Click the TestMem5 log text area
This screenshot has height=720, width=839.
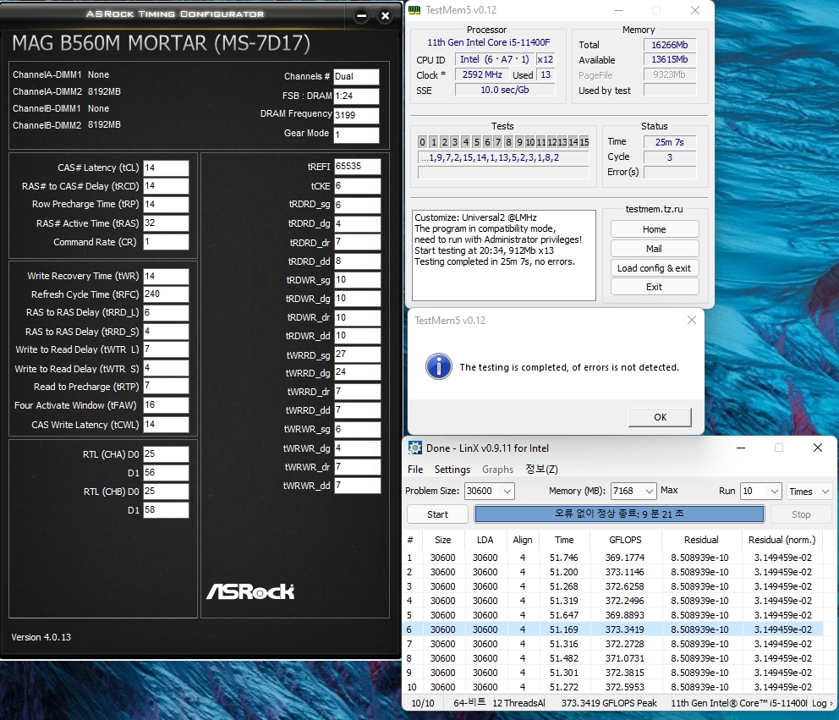click(x=503, y=255)
